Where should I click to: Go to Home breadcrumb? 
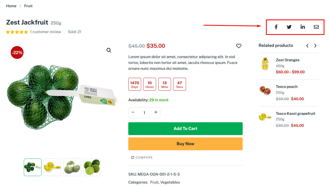(x=11, y=6)
